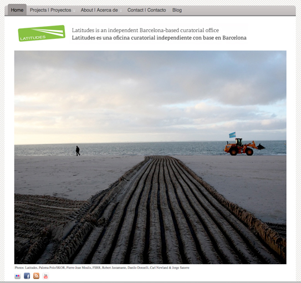
Task: Go to Contact | Contacto page
Action: (146, 10)
